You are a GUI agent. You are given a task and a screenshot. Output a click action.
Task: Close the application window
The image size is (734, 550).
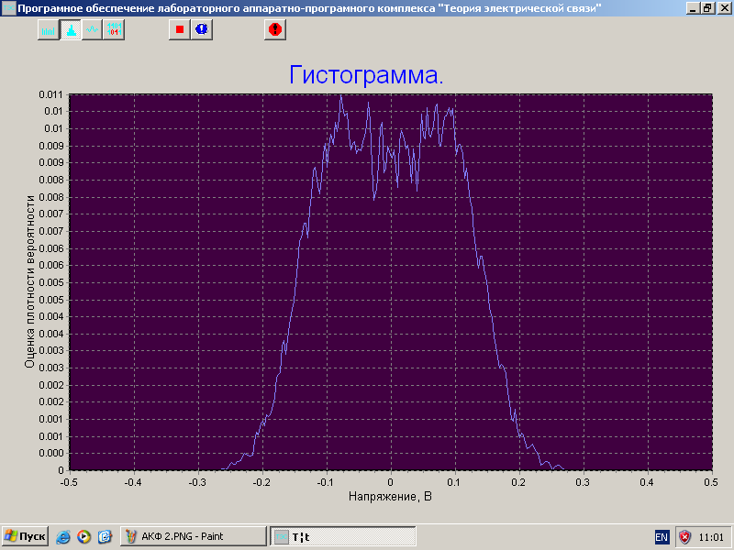point(724,8)
